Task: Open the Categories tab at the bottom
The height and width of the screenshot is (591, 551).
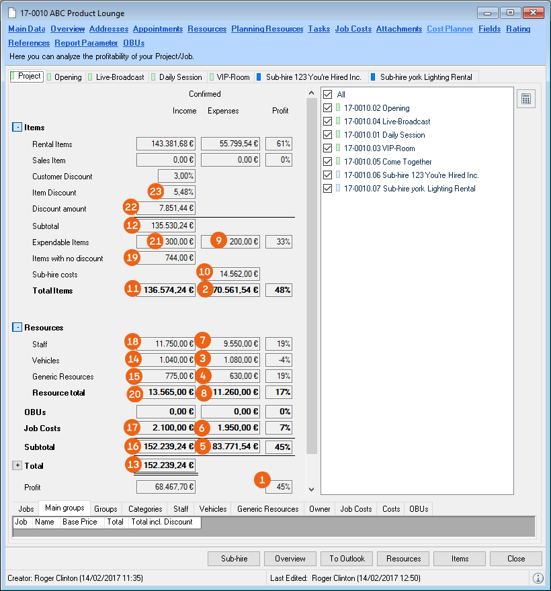Action: 145,509
